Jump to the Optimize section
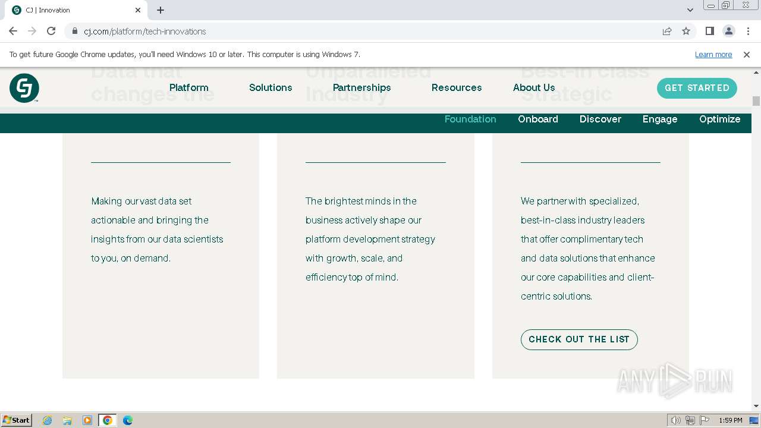Image resolution: width=761 pixels, height=428 pixels. tap(720, 119)
